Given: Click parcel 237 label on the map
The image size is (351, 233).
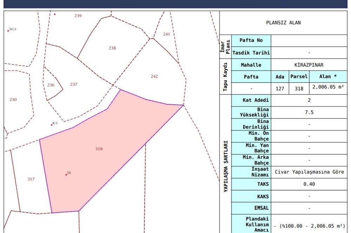Looking at the screenshot, I should tap(73, 84).
